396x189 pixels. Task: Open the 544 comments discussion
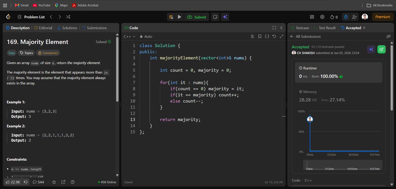pyautogui.click(x=38, y=182)
